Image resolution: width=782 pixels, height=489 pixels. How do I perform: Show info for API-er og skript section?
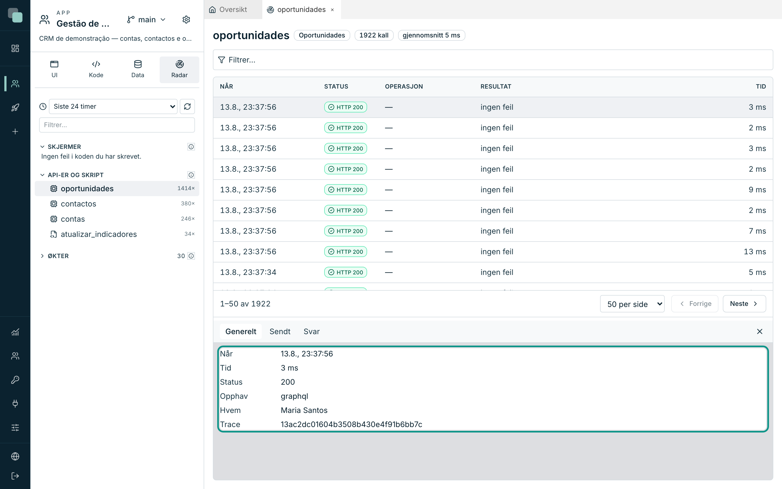pyautogui.click(x=191, y=175)
